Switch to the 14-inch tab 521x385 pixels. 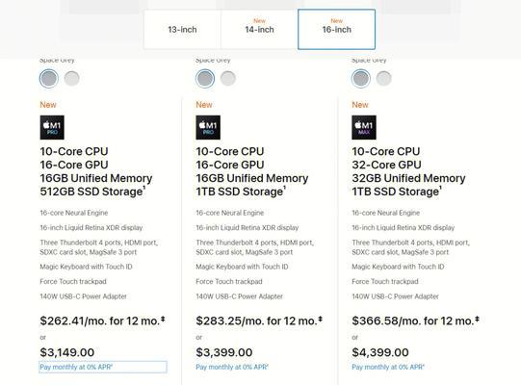click(x=259, y=30)
